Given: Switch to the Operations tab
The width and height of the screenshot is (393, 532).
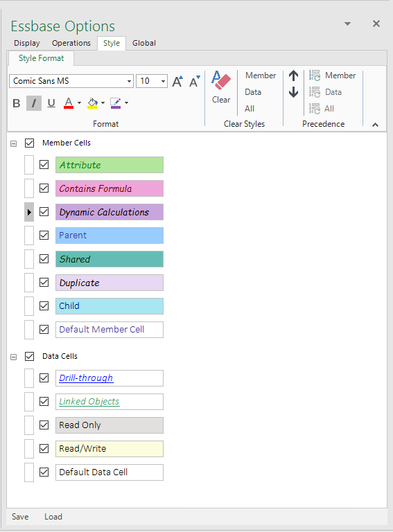Looking at the screenshot, I should pyautogui.click(x=71, y=43).
